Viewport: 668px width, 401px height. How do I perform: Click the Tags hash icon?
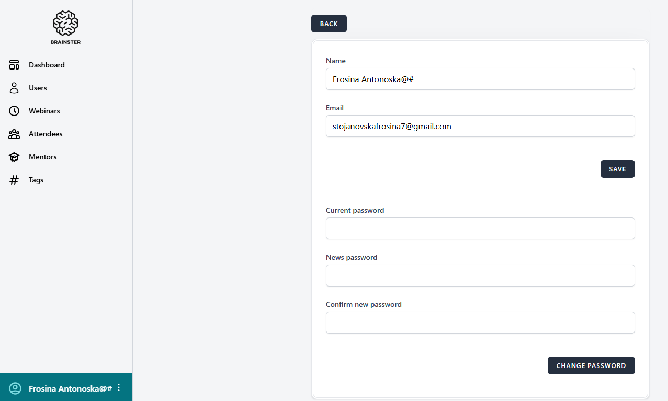14,180
